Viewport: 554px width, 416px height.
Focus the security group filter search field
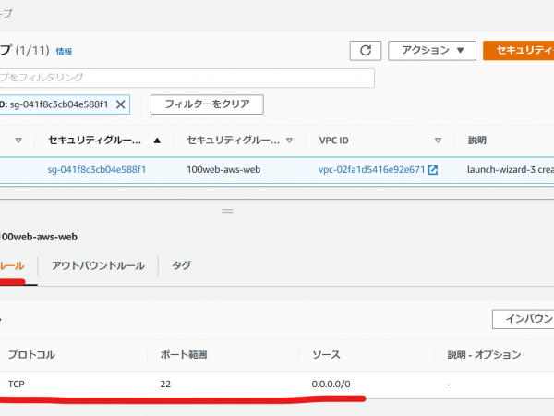(x=187, y=78)
